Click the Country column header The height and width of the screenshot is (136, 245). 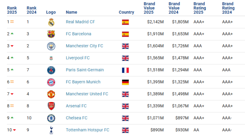pyautogui.click(x=126, y=12)
